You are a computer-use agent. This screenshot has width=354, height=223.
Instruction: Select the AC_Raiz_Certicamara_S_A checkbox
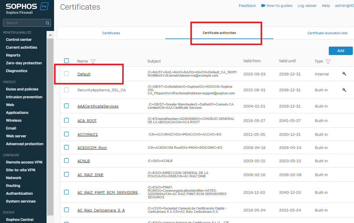(x=66, y=210)
